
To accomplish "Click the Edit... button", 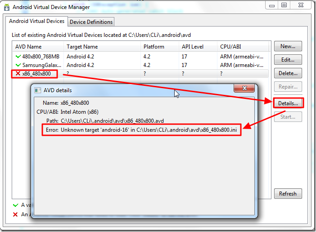I will tap(288, 60).
